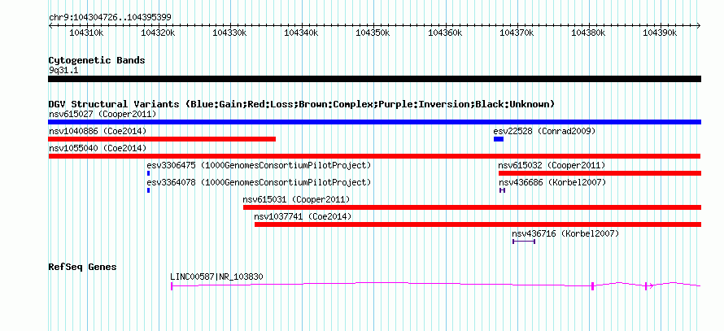Screen dimensions: 724x331
Task: Click the 104370k ruler tick label
Action: pyautogui.click(x=517, y=33)
